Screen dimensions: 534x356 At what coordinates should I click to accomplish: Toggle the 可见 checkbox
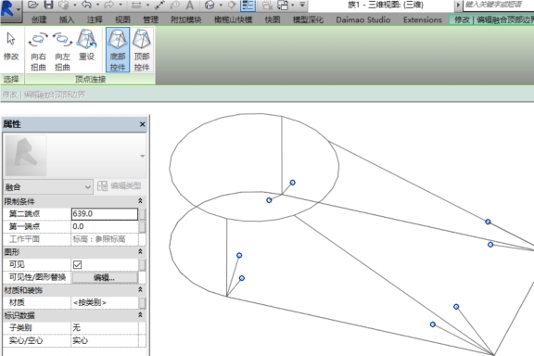point(77,265)
